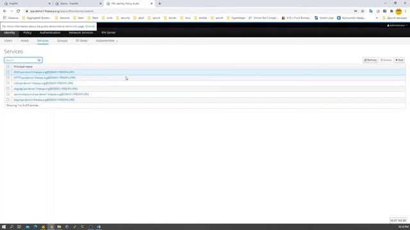Viewport: 410px width, 230px height.
Task: Launch Microsoft Edge from the taskbar
Action: (x=35, y=227)
